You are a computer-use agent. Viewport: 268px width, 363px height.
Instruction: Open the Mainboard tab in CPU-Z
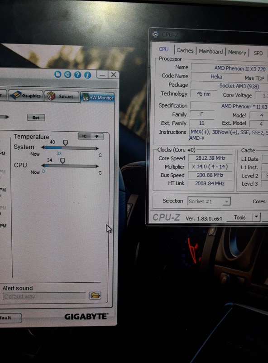pos(211,51)
